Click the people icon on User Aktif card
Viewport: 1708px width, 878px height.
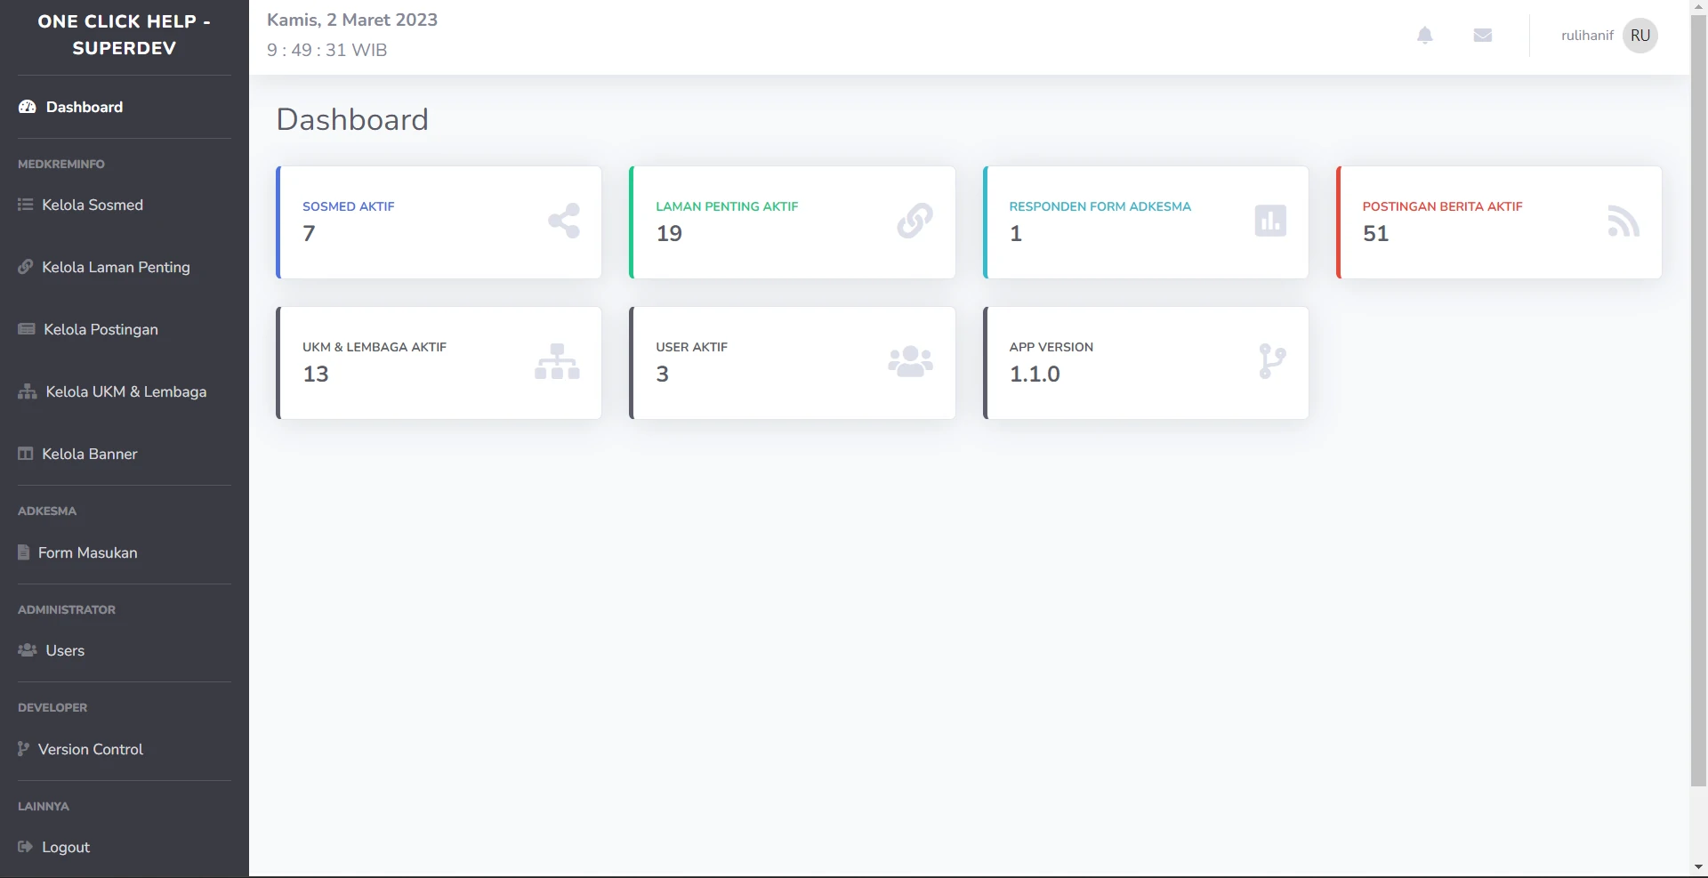click(x=910, y=361)
